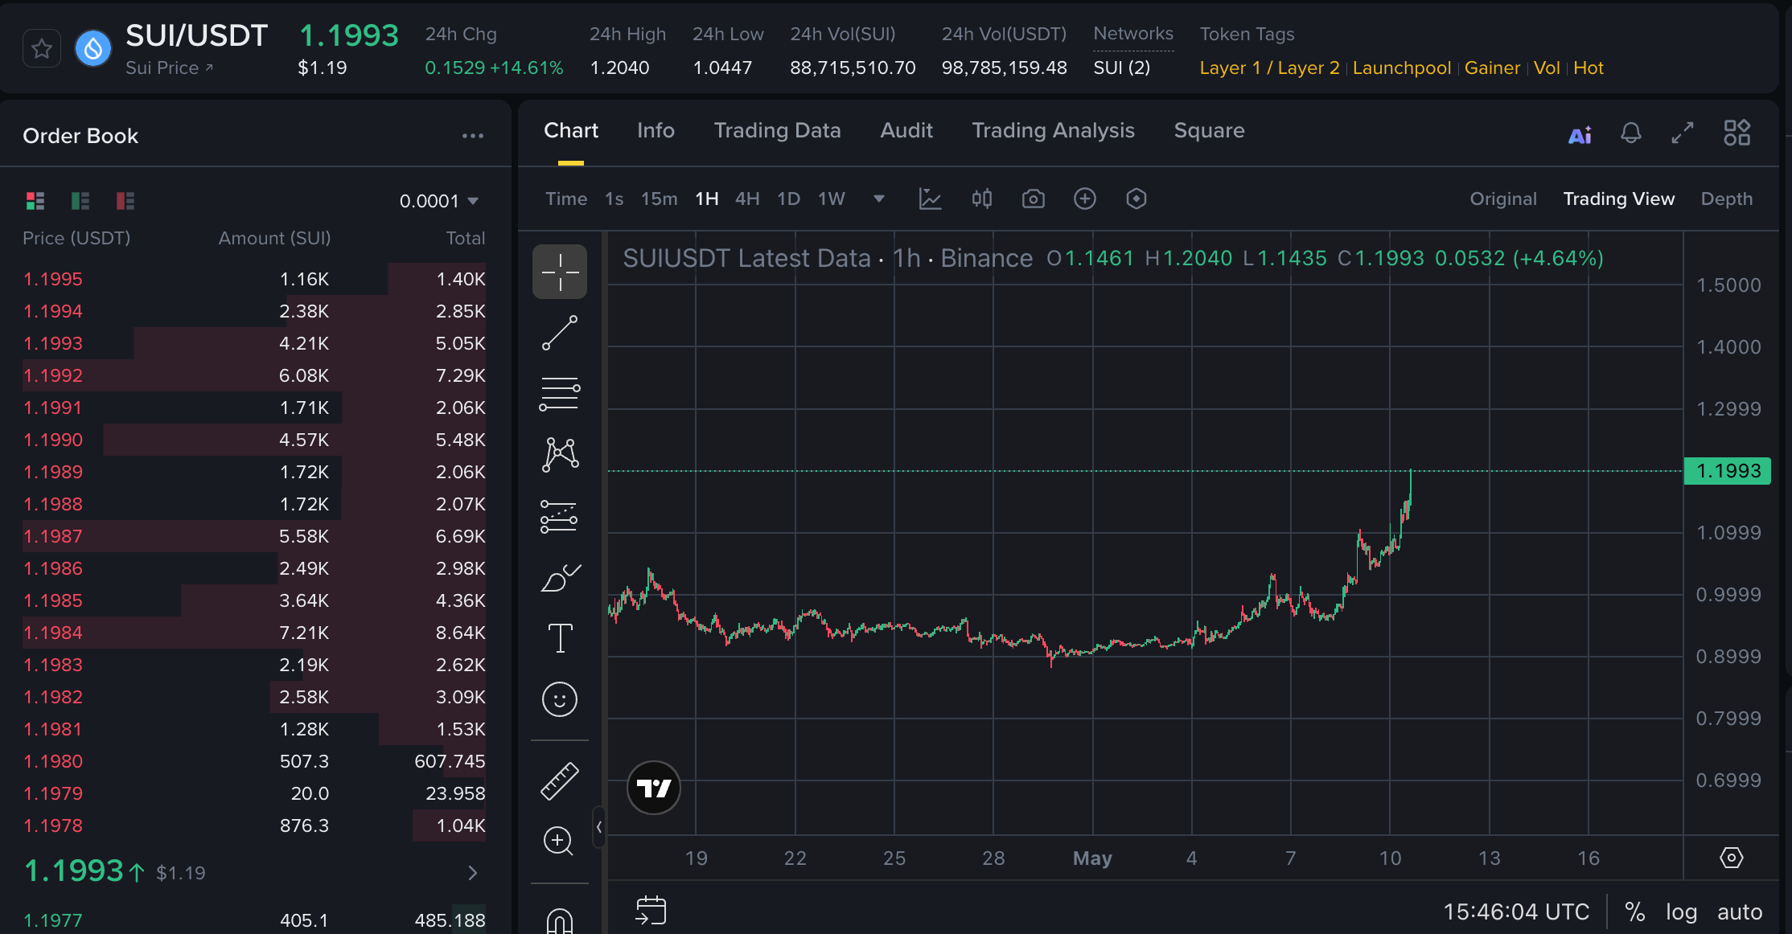Open the indicators icon in chart toolbar
Image resolution: width=1792 pixels, height=934 pixels.
point(930,199)
